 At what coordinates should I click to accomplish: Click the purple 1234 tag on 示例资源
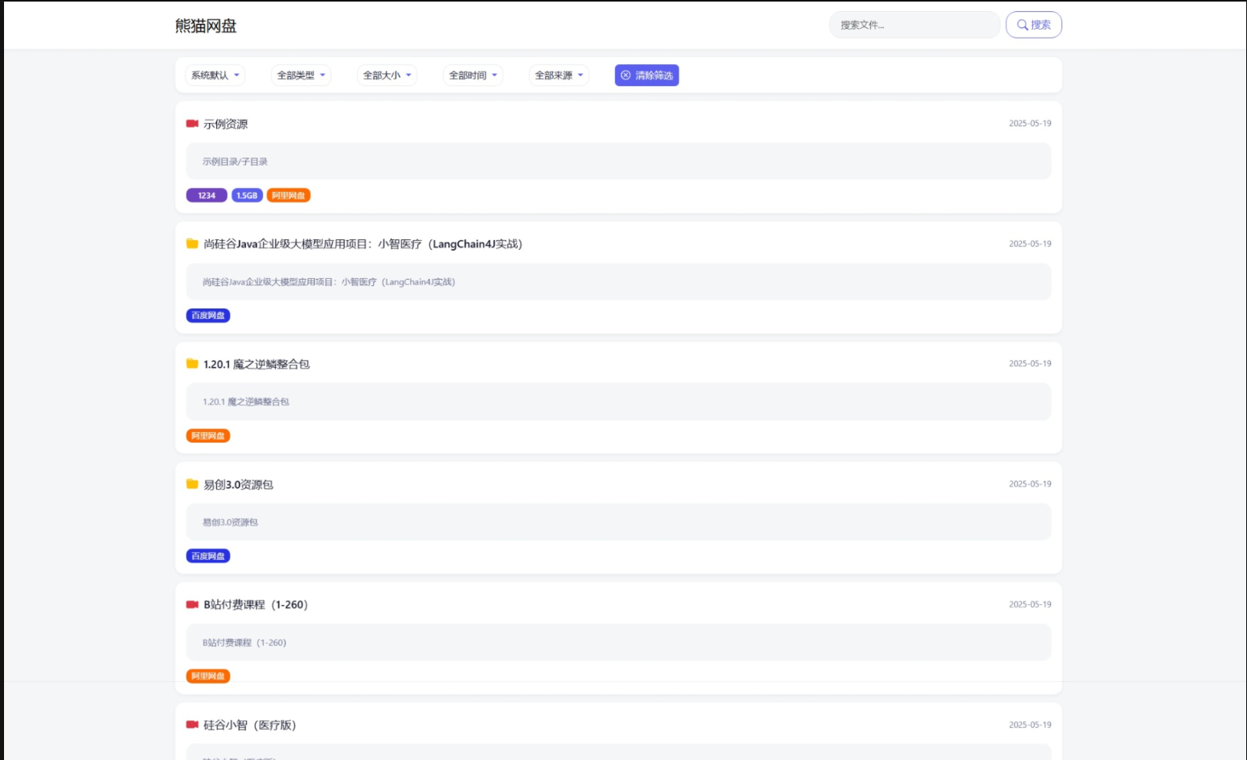click(x=207, y=195)
